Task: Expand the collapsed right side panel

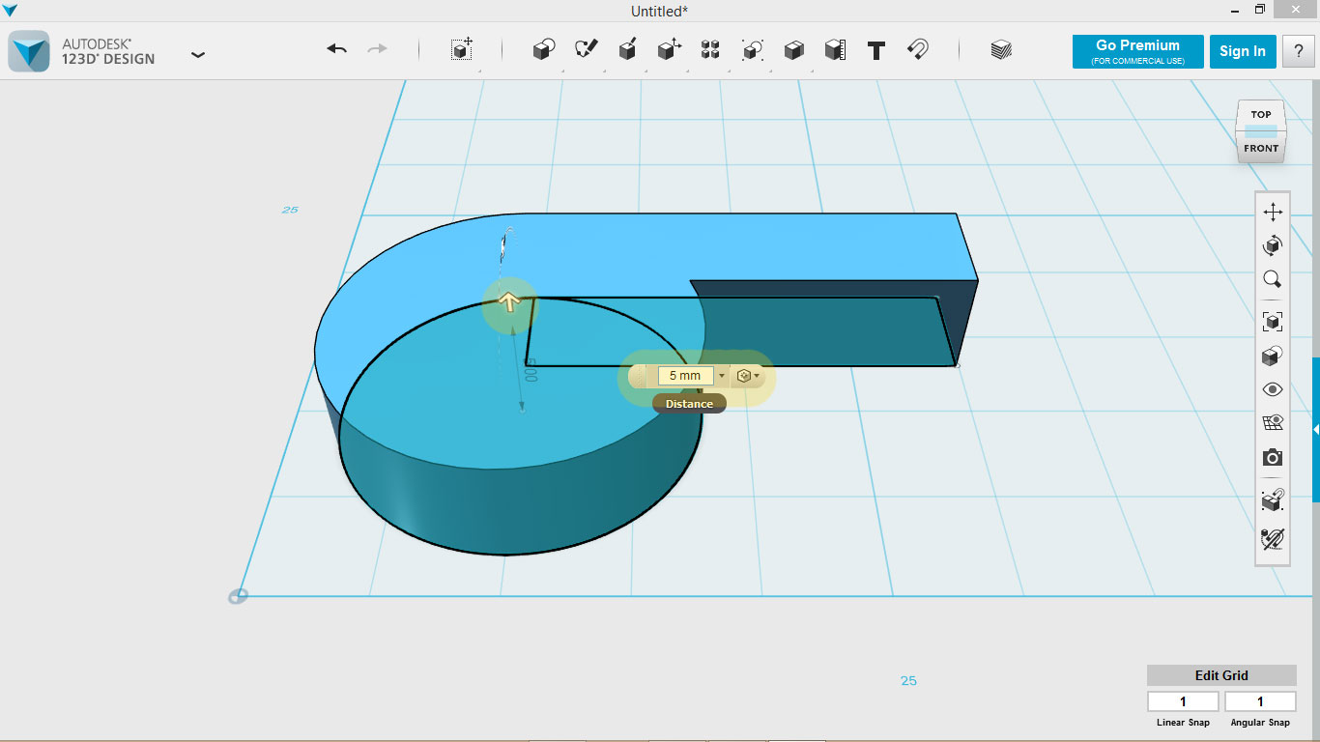Action: [x=1315, y=428]
